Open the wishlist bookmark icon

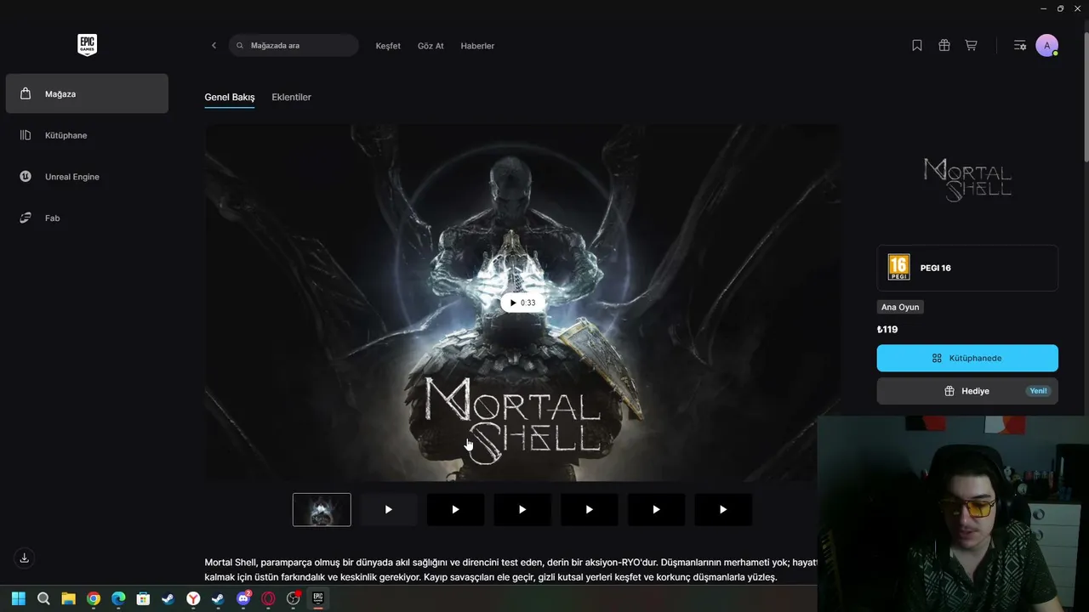pyautogui.click(x=917, y=46)
